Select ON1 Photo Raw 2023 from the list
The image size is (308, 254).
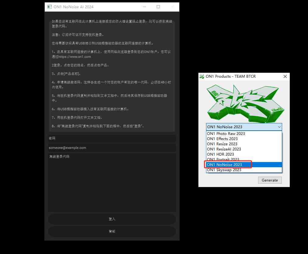[226, 133]
